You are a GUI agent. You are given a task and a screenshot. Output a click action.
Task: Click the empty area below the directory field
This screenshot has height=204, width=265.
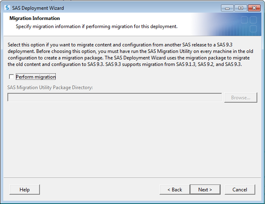tap(132, 138)
